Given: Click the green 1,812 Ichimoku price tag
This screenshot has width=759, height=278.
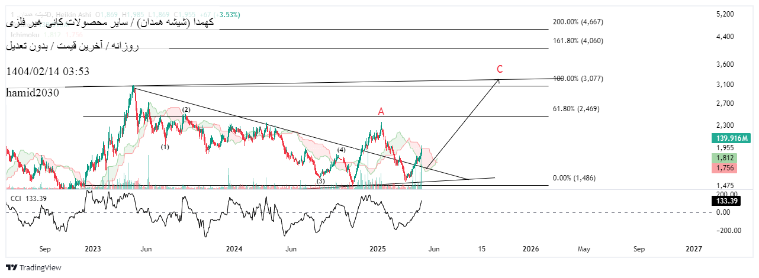Looking at the screenshot, I should tap(725, 159).
